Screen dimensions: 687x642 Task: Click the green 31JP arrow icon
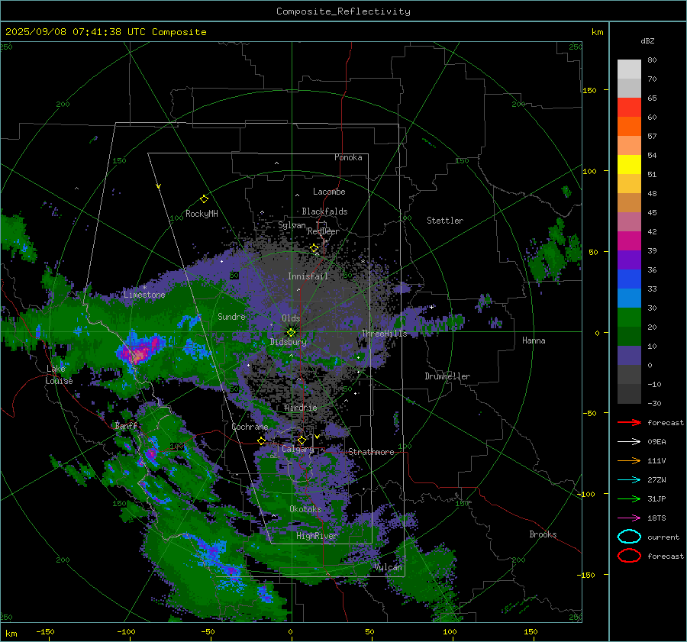629,498
